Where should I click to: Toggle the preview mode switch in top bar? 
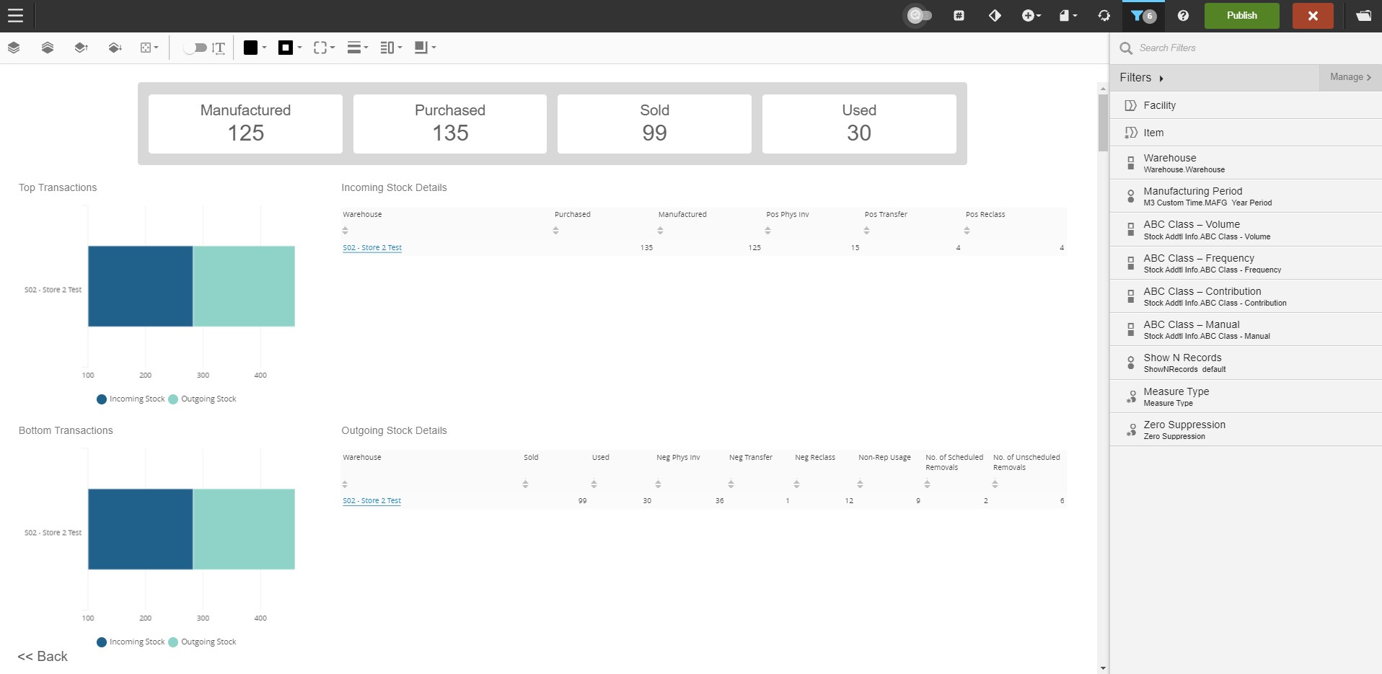pyautogui.click(x=919, y=15)
